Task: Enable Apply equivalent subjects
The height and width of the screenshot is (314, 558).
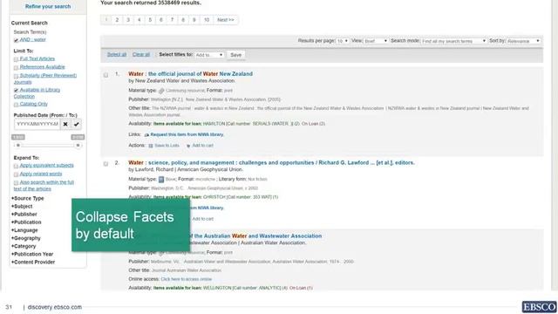Action: (16, 166)
